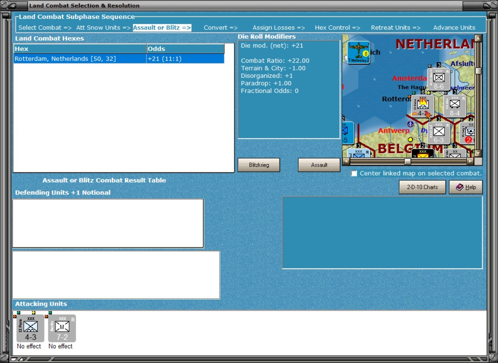Toggle Center linked map on selected combat

click(x=354, y=173)
